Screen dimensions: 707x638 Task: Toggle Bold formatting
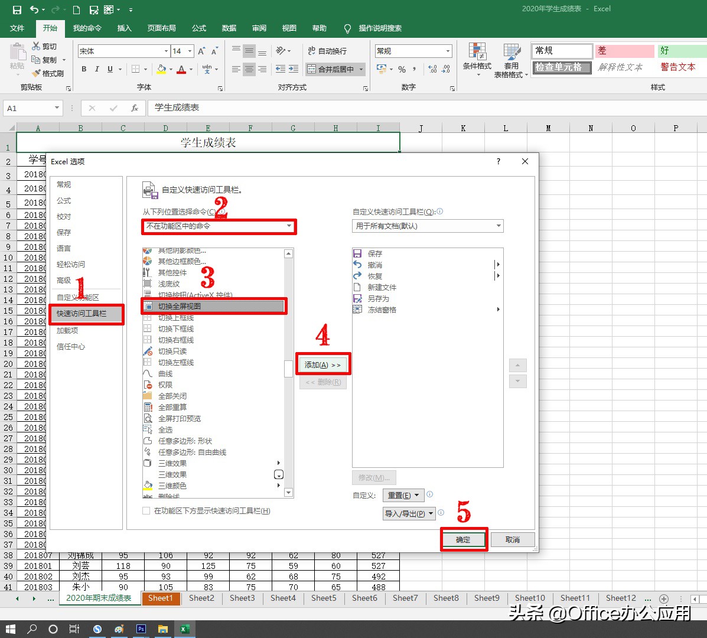point(84,69)
